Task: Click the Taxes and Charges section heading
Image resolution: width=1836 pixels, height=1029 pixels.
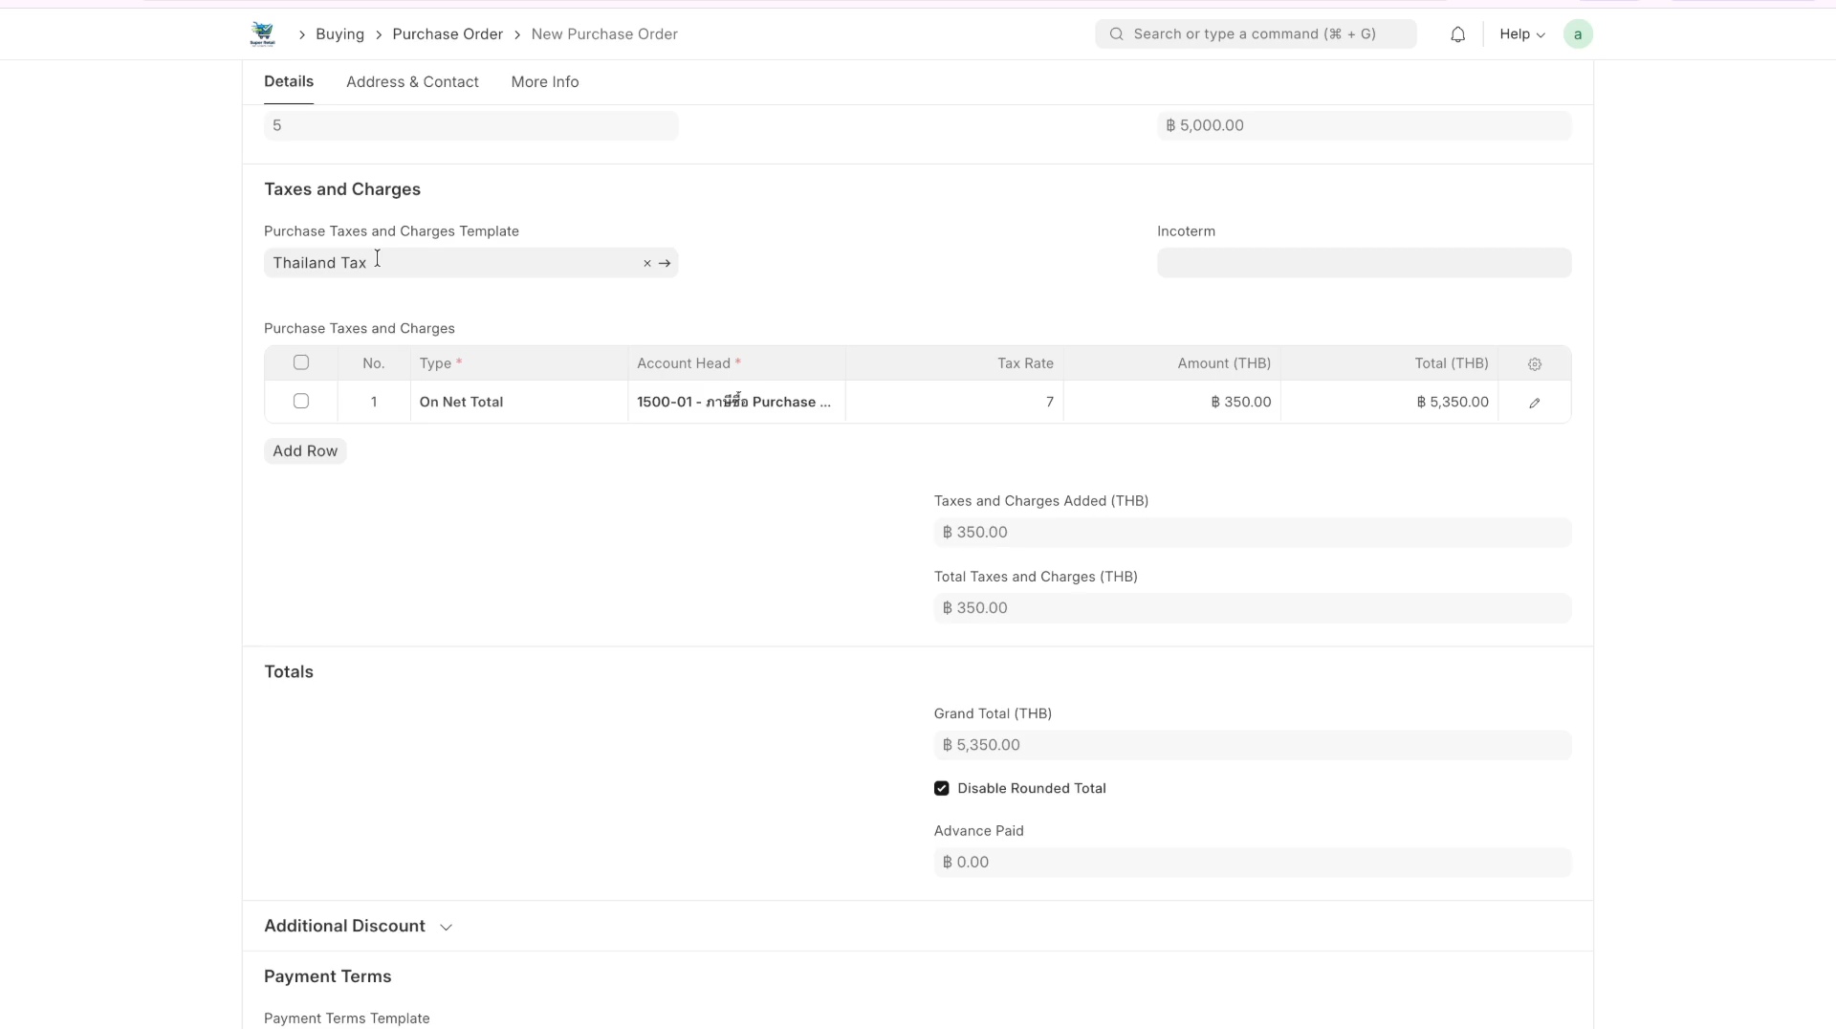Action: pos(342,189)
